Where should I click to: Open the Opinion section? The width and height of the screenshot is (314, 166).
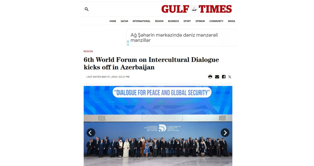200,21
